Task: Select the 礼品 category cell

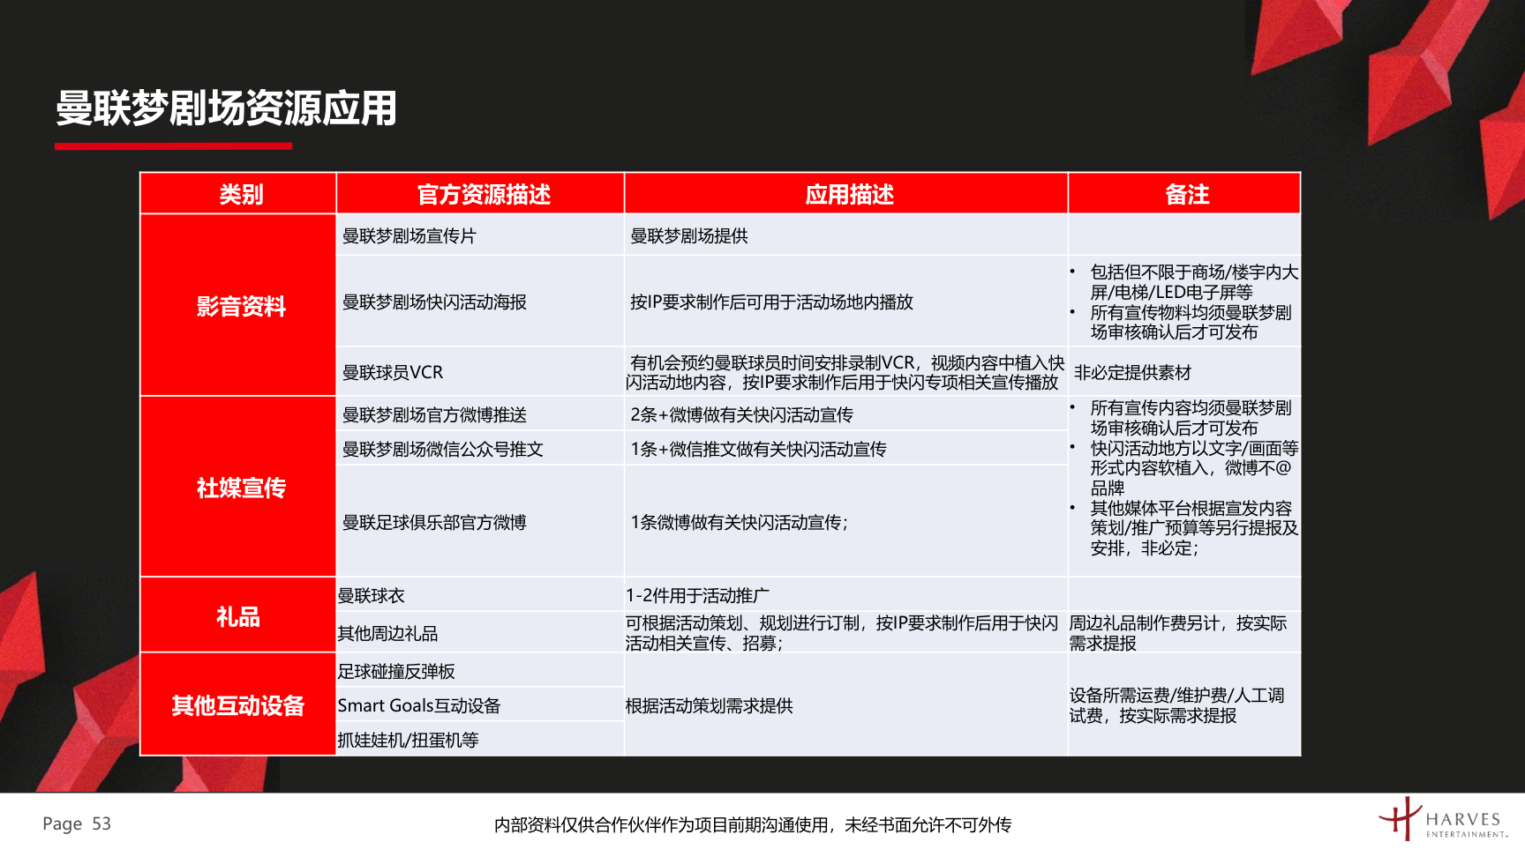Action: click(238, 615)
